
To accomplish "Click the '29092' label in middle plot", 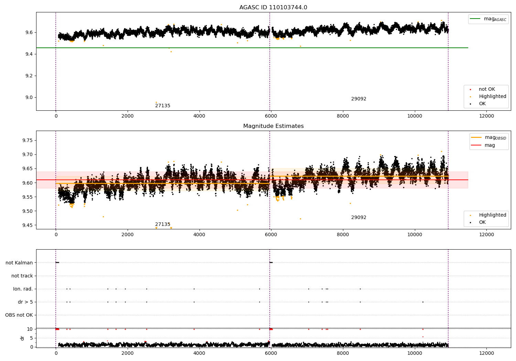I will click(x=359, y=218).
